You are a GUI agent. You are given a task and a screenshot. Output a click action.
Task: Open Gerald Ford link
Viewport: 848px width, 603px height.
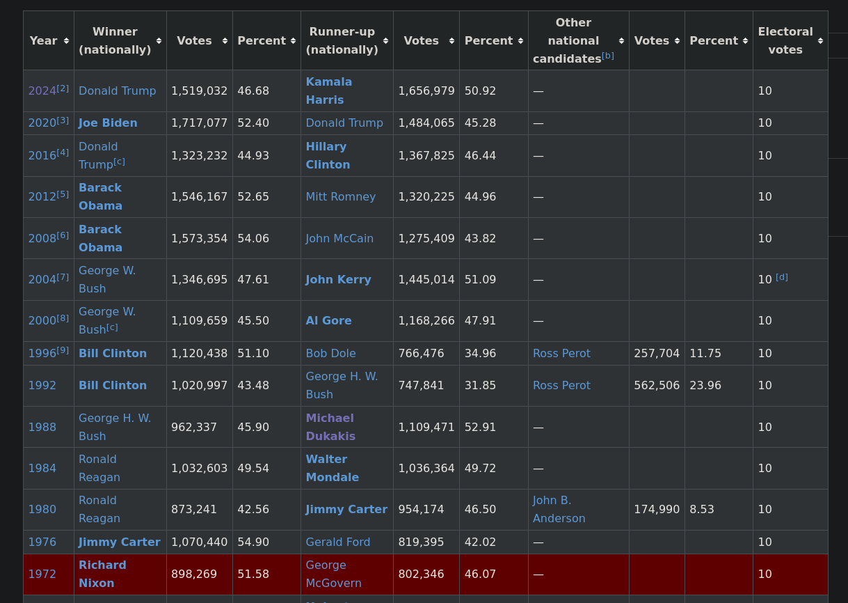coord(338,542)
